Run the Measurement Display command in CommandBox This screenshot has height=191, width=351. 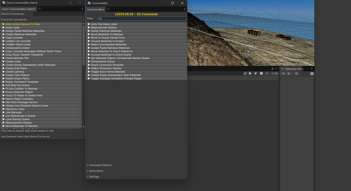[x=104, y=27]
